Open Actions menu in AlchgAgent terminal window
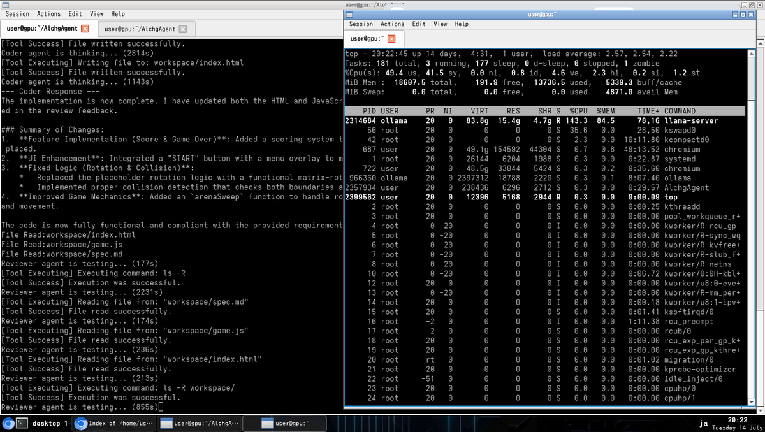 click(x=49, y=14)
